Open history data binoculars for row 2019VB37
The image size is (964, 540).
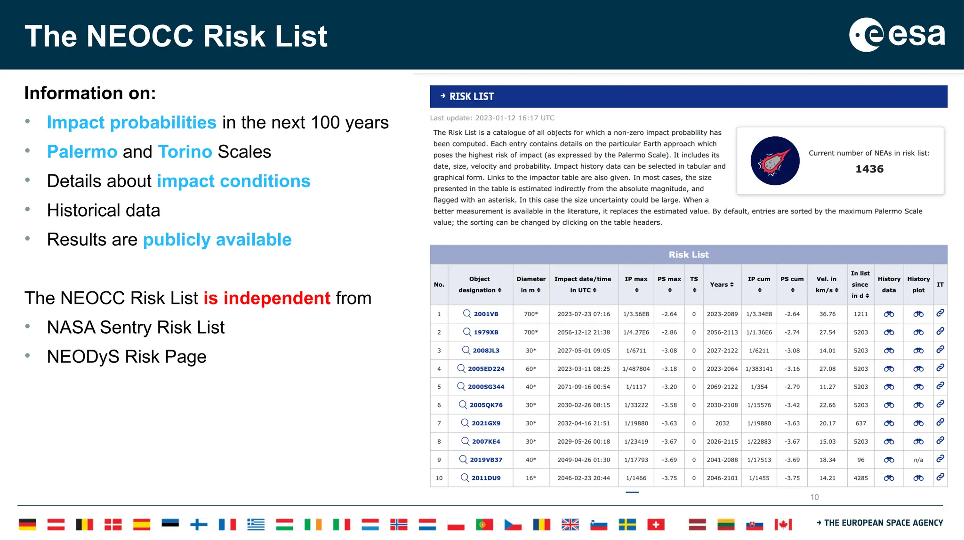(x=889, y=460)
